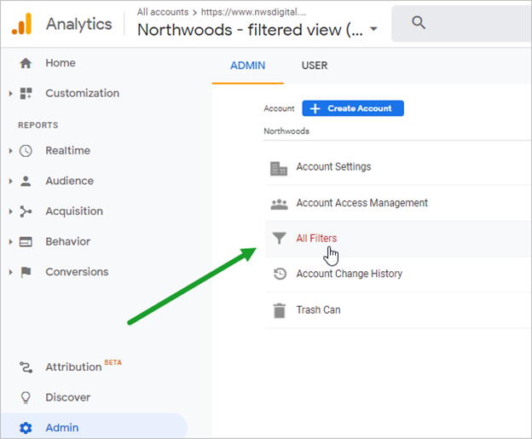Image resolution: width=532 pixels, height=439 pixels.
Task: Open the Northwoods filtered view dropdown arrow
Action: click(x=373, y=29)
